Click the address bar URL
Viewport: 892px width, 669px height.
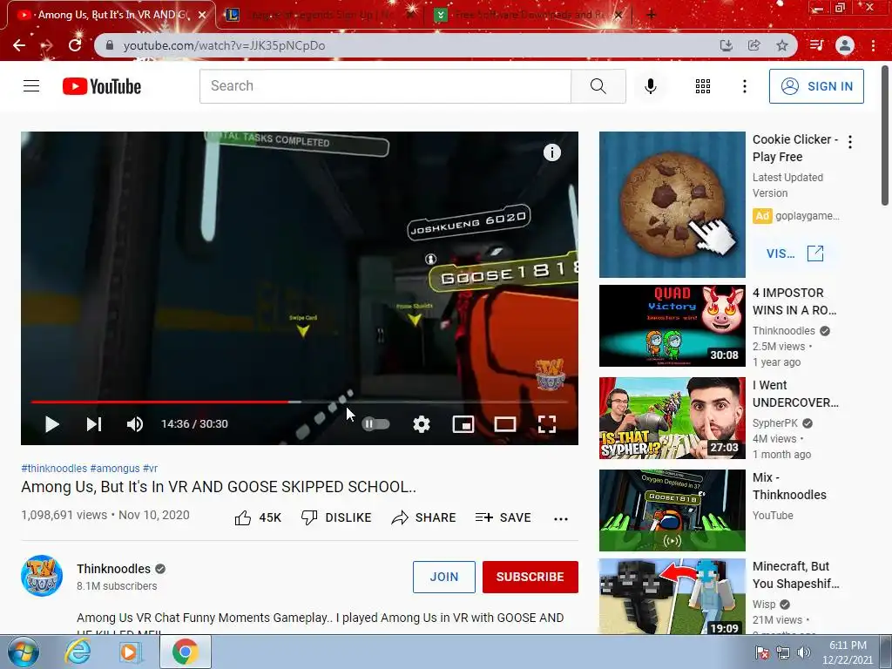click(x=224, y=45)
